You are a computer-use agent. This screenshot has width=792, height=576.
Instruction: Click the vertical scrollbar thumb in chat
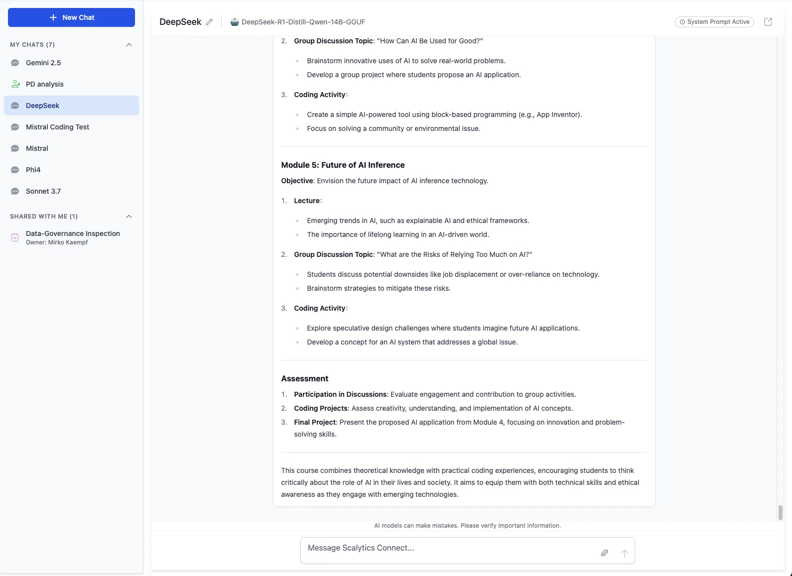click(780, 512)
